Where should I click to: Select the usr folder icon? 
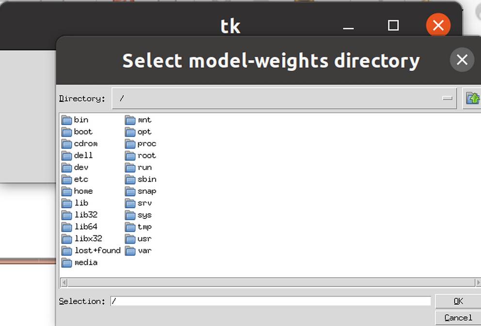[x=130, y=239]
